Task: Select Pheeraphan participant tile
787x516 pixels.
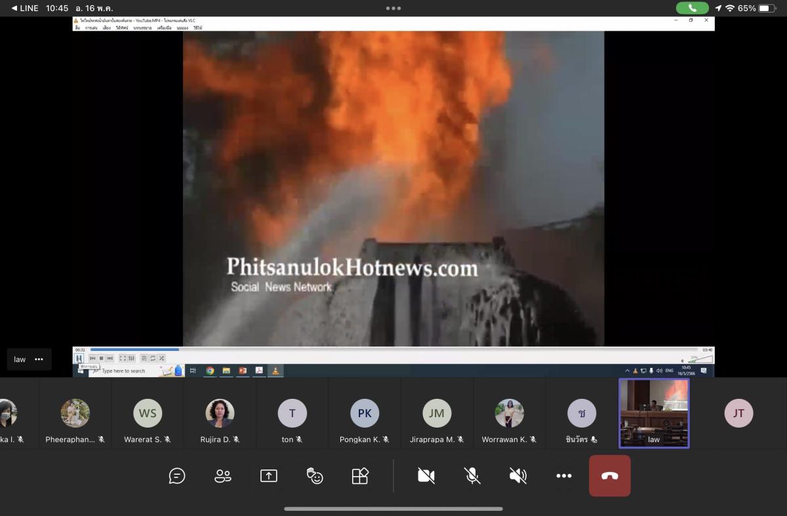Action: (75, 413)
